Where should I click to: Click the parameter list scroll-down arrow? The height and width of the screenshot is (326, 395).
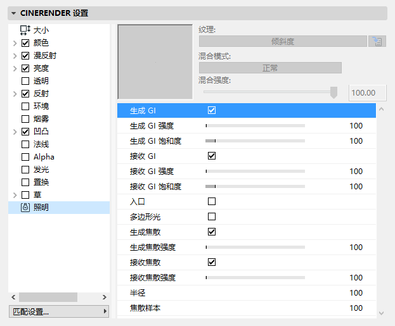point(381,312)
